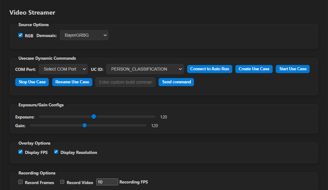Click the Recording FPS number field
328x190 pixels.
pyautogui.click(x=107, y=182)
